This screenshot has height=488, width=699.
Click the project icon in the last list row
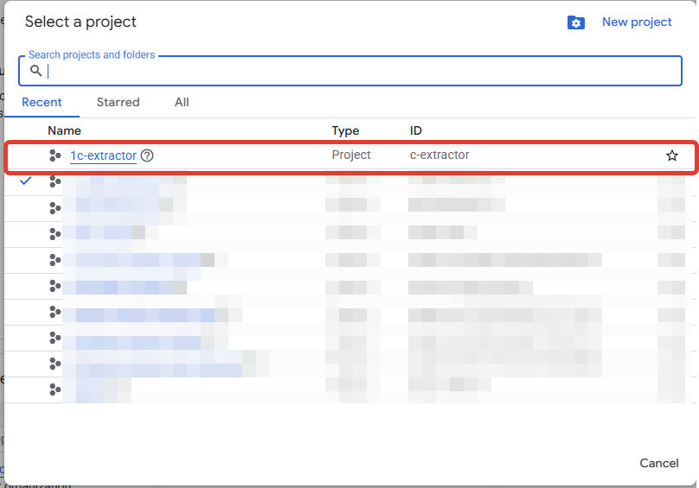tap(55, 390)
